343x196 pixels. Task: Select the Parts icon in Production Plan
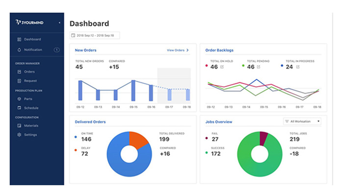pyautogui.click(x=19, y=99)
